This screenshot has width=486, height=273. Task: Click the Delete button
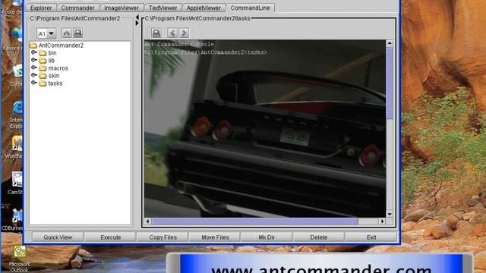pyautogui.click(x=319, y=237)
